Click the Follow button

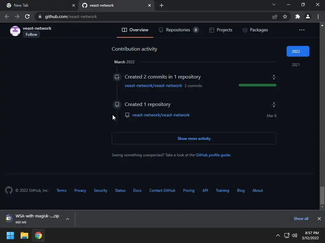(x=31, y=34)
